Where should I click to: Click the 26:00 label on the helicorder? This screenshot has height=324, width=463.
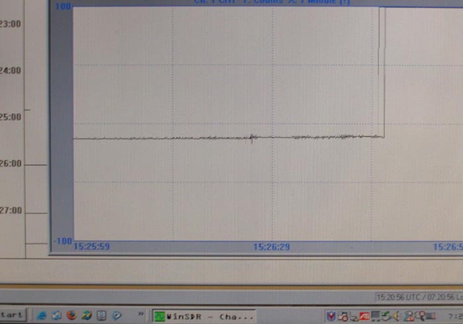(x=11, y=163)
